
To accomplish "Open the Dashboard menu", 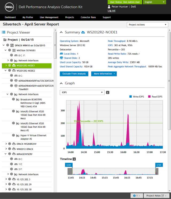I will point(10,17).
